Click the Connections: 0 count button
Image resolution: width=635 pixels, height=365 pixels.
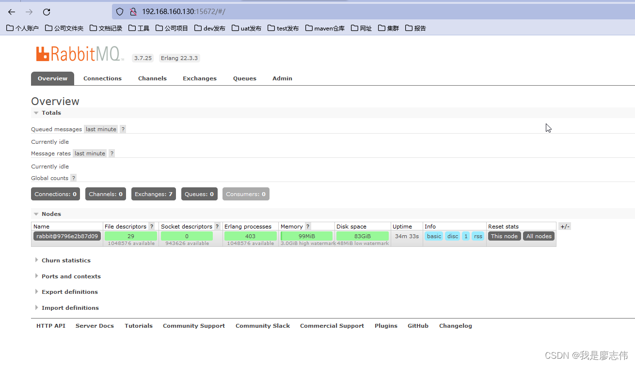(56, 194)
